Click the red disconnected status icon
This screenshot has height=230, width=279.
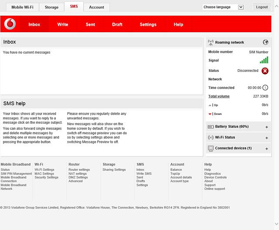[x=265, y=71]
